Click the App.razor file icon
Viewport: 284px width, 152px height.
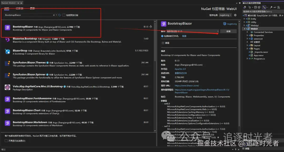[252, 55]
